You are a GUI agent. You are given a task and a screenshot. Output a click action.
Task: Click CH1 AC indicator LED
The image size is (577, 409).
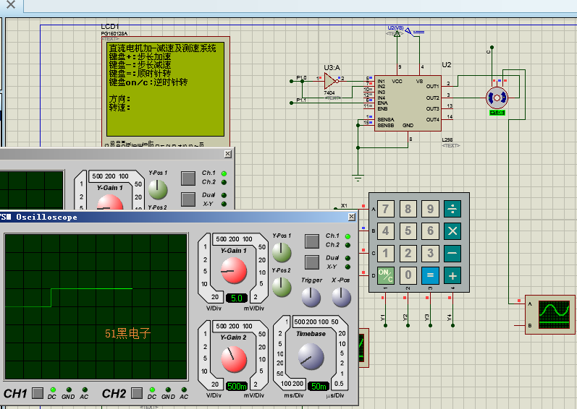[x=85, y=389]
